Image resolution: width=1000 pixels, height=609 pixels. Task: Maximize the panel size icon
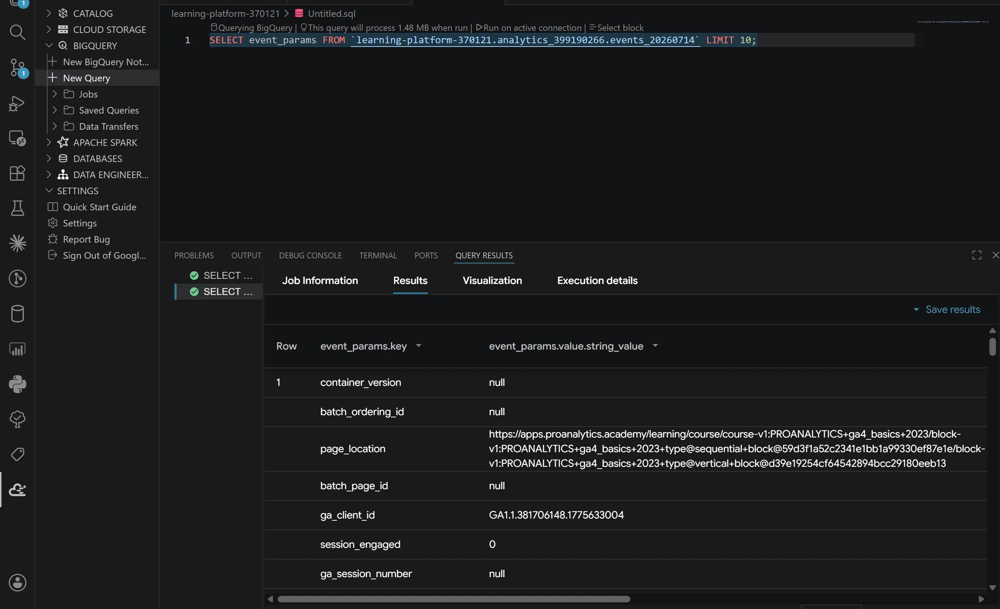[977, 255]
